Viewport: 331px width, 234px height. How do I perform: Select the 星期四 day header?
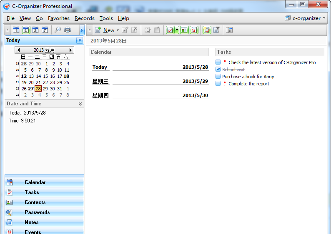(x=100, y=95)
